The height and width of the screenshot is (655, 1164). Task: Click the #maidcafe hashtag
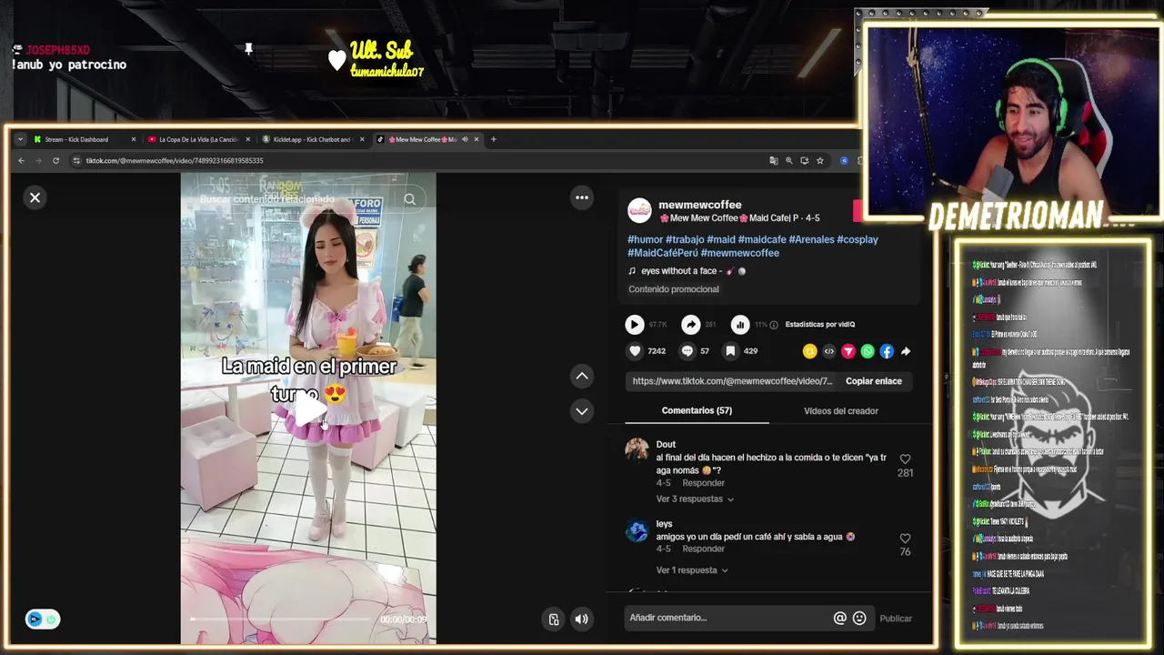pos(762,239)
